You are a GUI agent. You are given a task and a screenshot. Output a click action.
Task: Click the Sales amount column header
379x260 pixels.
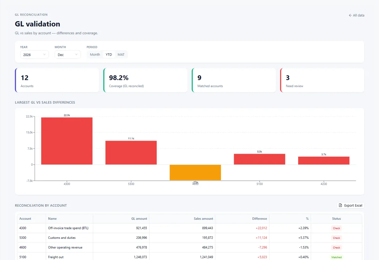[x=182, y=219]
